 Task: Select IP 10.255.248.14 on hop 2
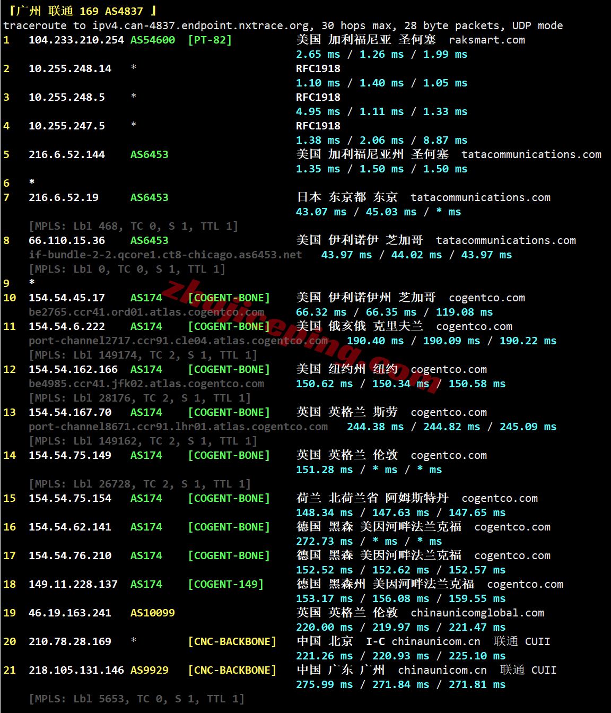70,68
